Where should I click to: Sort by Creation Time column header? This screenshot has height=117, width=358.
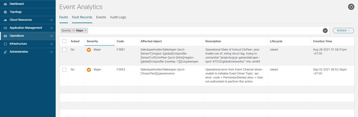322,41
